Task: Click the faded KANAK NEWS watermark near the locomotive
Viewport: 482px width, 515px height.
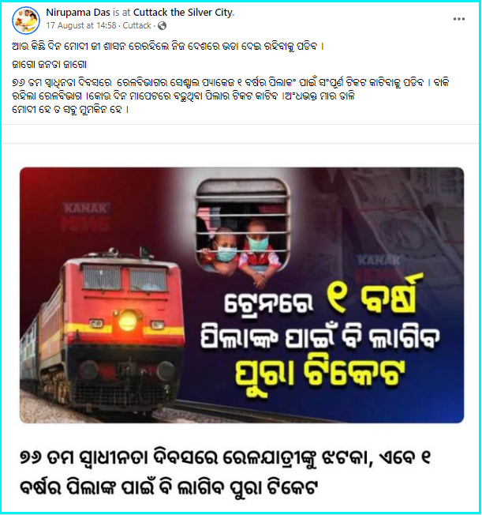Action: pos(87,216)
